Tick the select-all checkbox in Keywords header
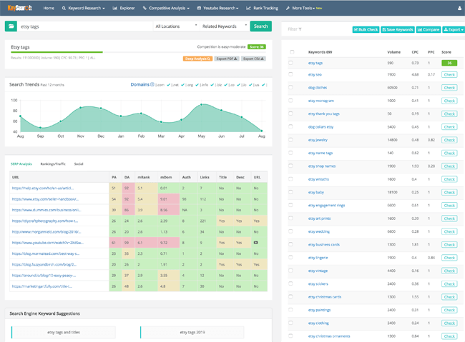Screen dimensions: 465x342 [291, 52]
